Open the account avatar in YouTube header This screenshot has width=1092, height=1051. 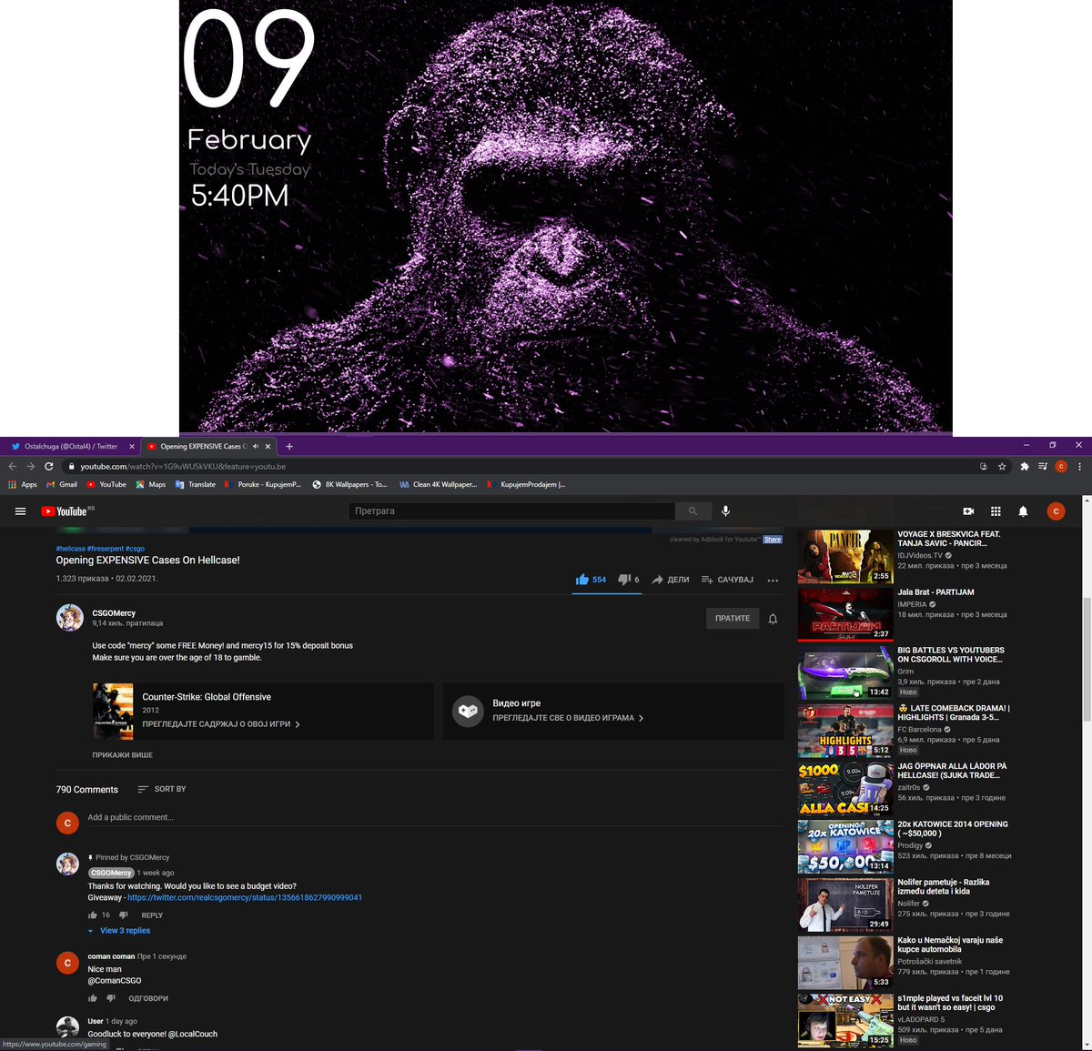1056,511
